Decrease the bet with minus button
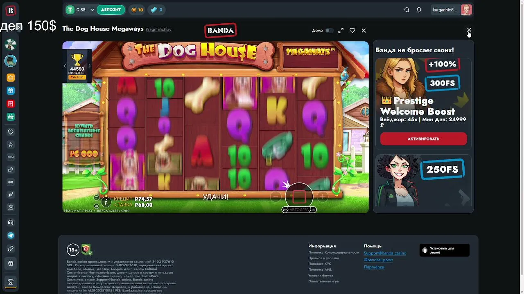 pos(276,197)
